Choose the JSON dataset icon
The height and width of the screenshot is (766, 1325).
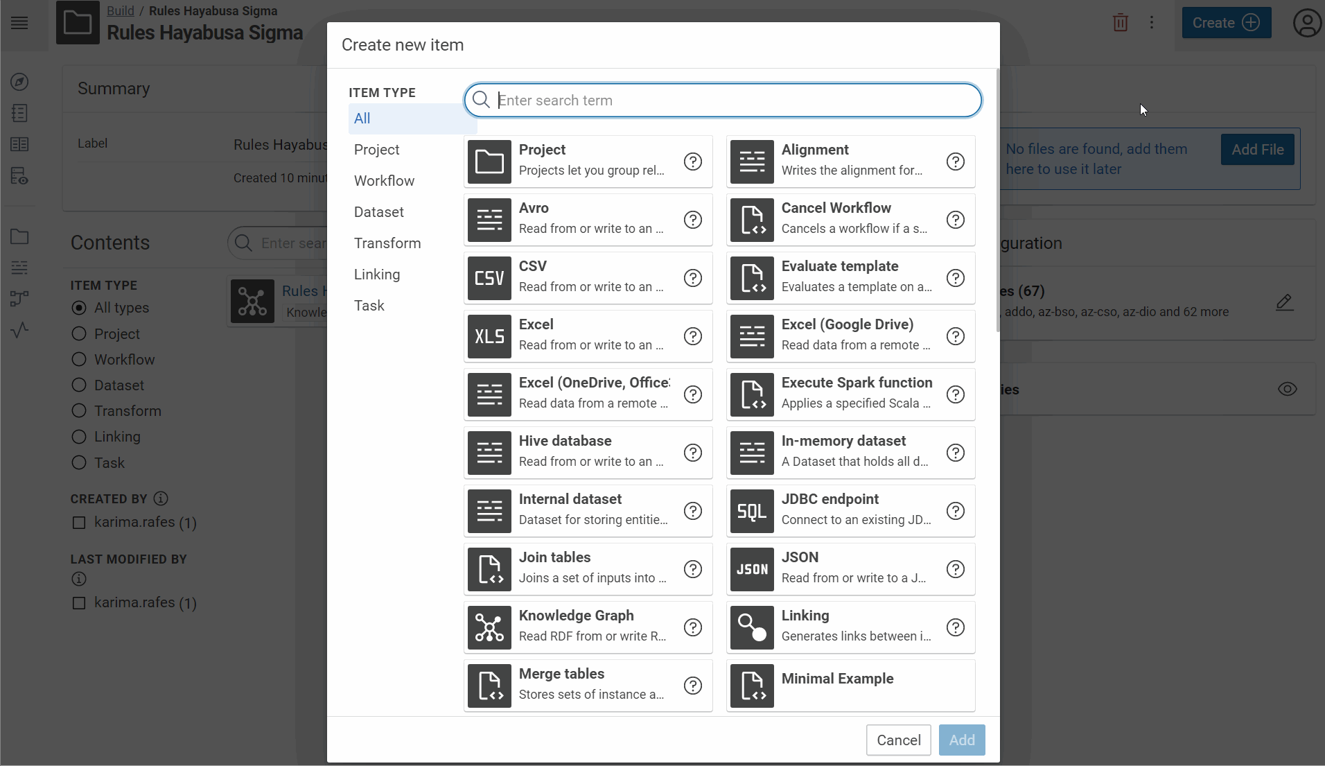[752, 569]
